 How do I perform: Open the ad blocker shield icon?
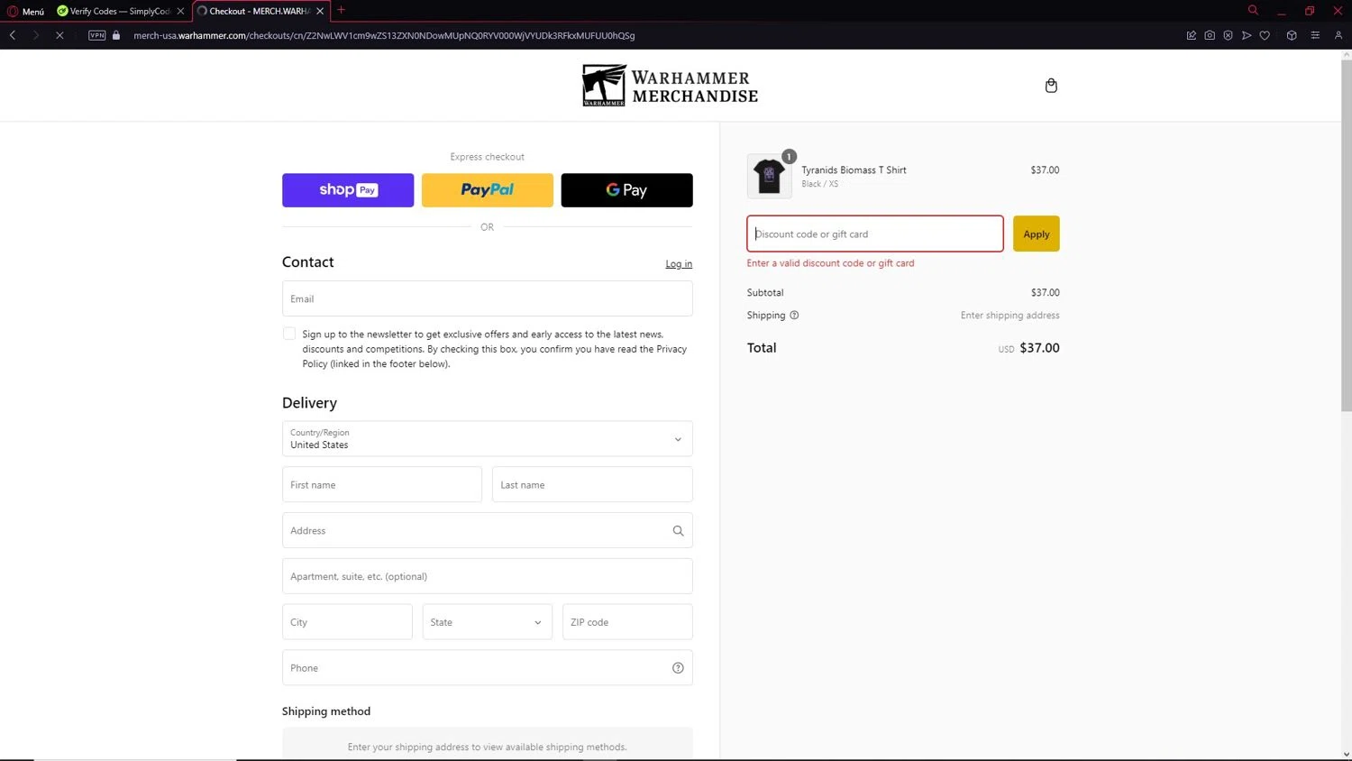(1228, 35)
